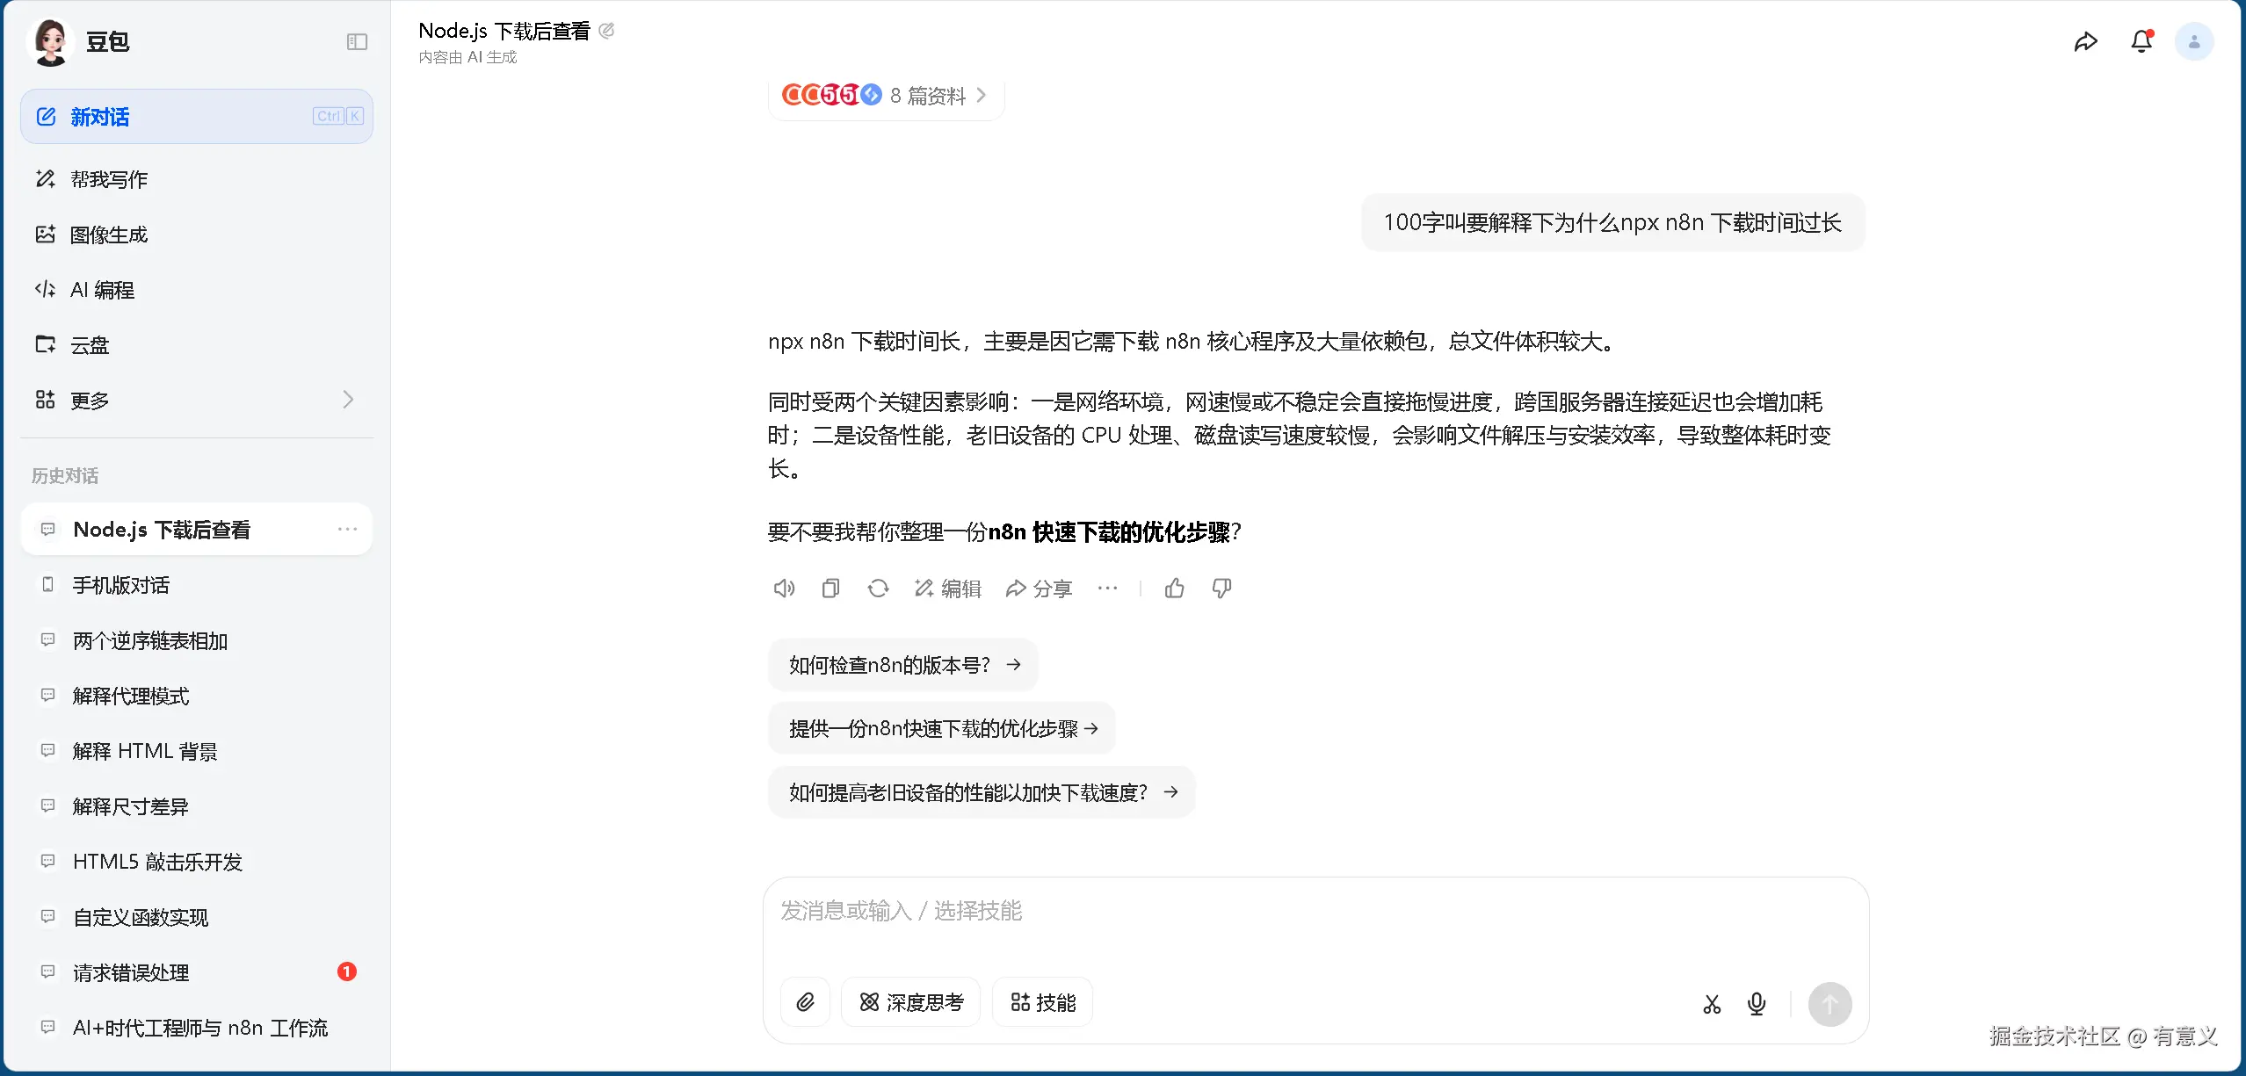Give the answer a thumbs down

tap(1221, 589)
